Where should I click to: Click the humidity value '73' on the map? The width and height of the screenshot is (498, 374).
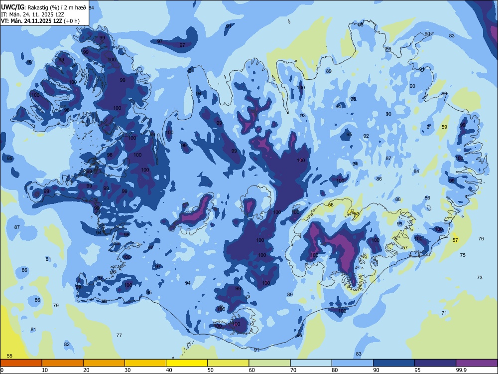(x=480, y=277)
